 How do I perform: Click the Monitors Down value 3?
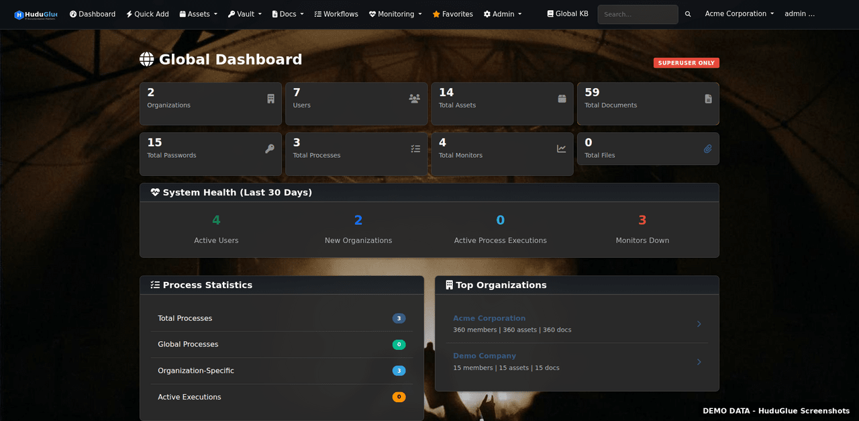point(642,220)
